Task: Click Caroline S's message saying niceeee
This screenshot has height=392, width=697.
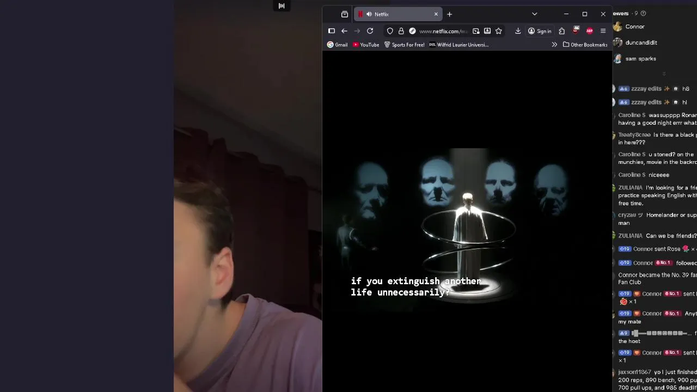Action: [659, 175]
